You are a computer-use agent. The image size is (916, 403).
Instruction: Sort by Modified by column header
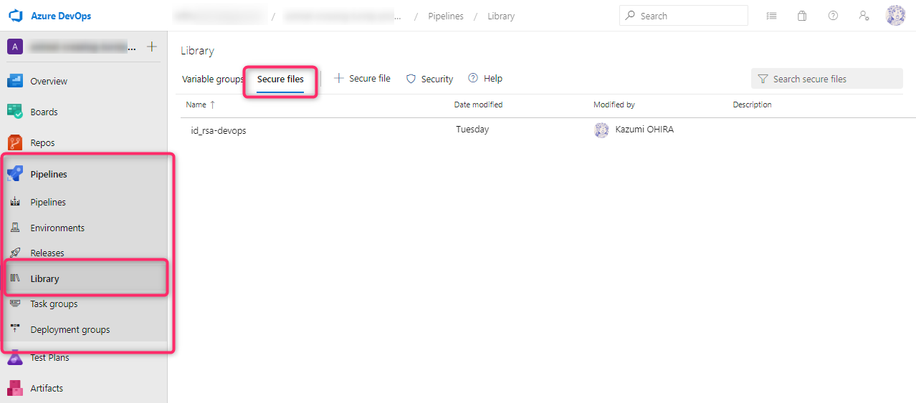click(614, 105)
